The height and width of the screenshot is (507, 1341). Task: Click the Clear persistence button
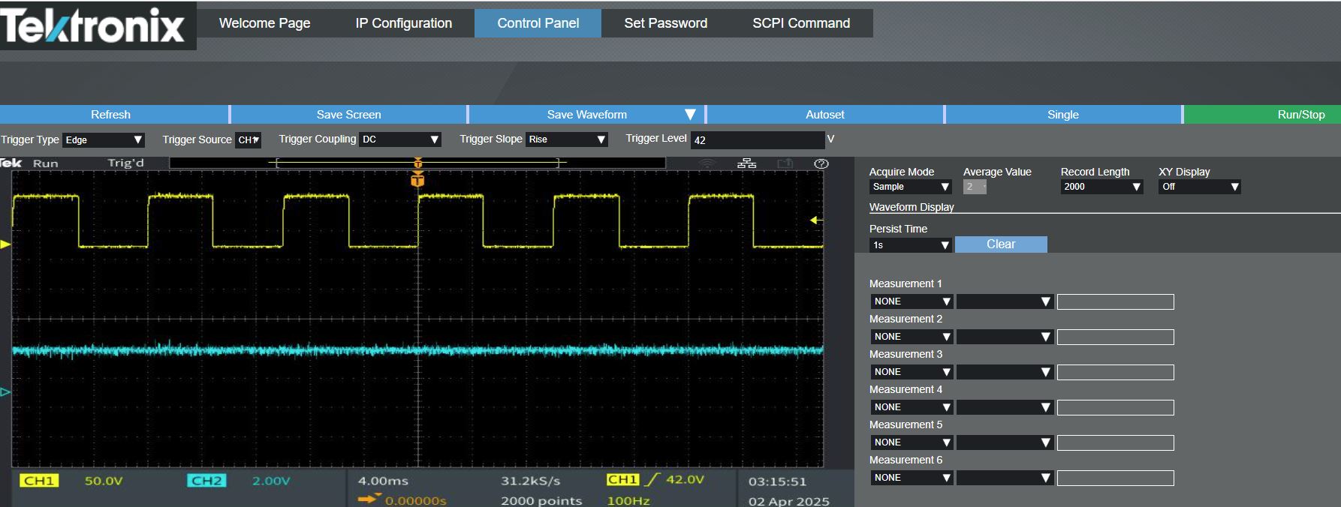pos(1000,244)
